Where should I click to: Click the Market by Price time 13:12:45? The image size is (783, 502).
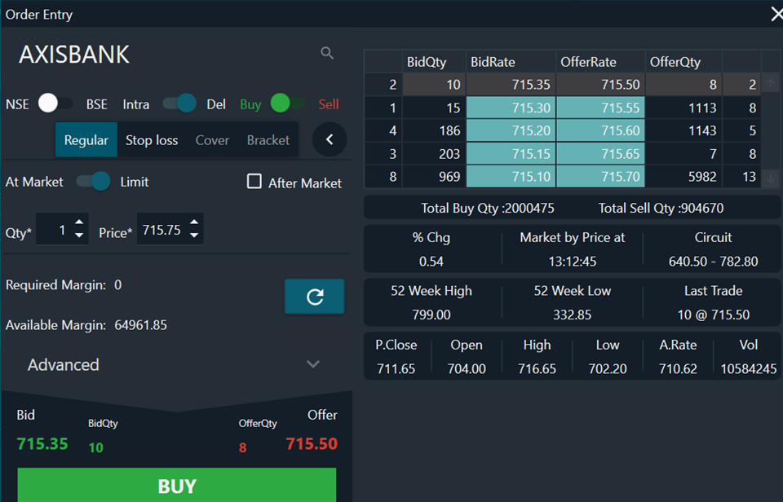coord(573,262)
